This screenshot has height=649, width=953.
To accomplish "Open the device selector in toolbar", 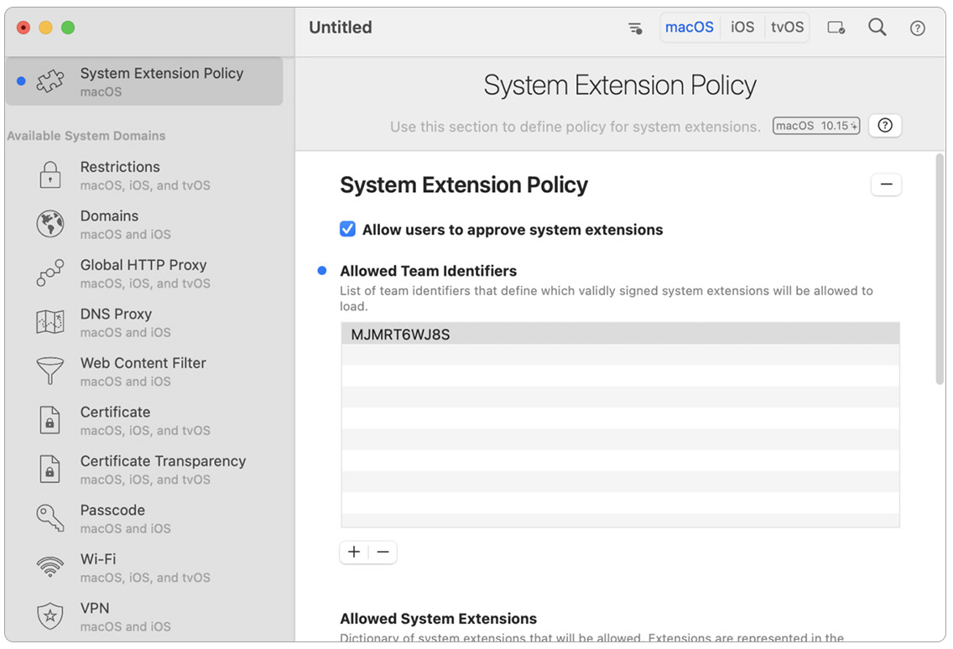I will click(x=836, y=28).
